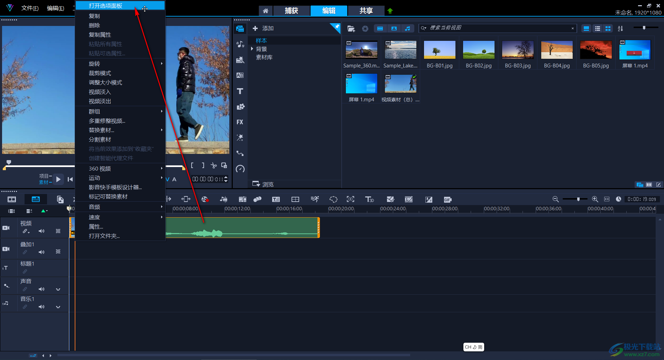
Task: Open the multi-camera editor grid icon
Action: tap(295, 199)
